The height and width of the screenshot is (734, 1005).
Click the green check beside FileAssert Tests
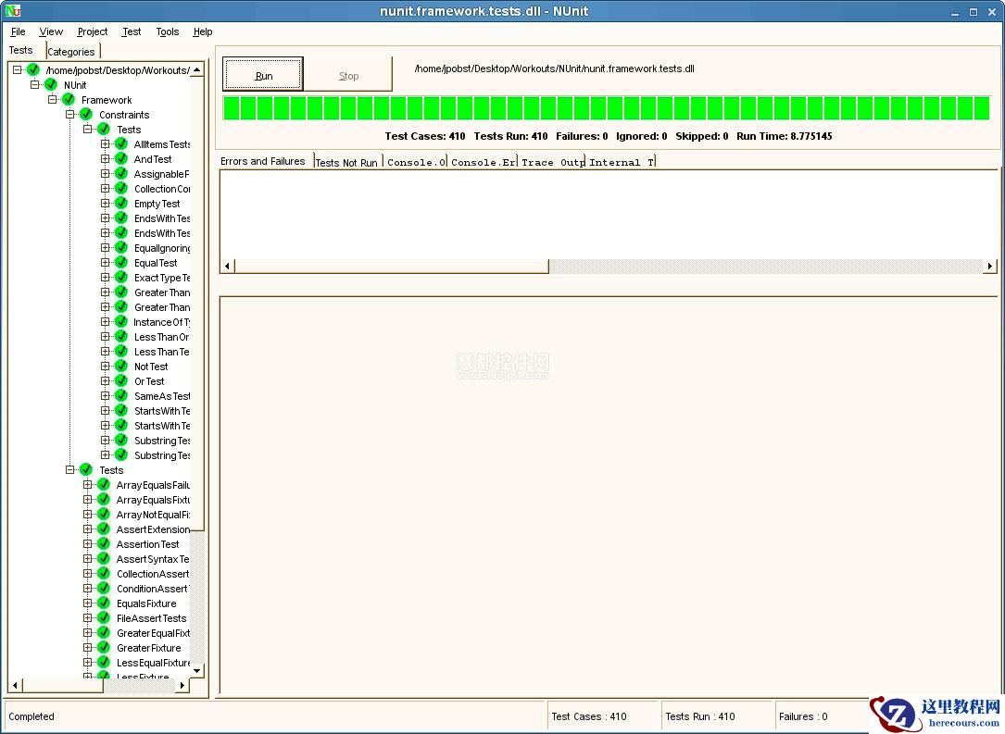104,618
